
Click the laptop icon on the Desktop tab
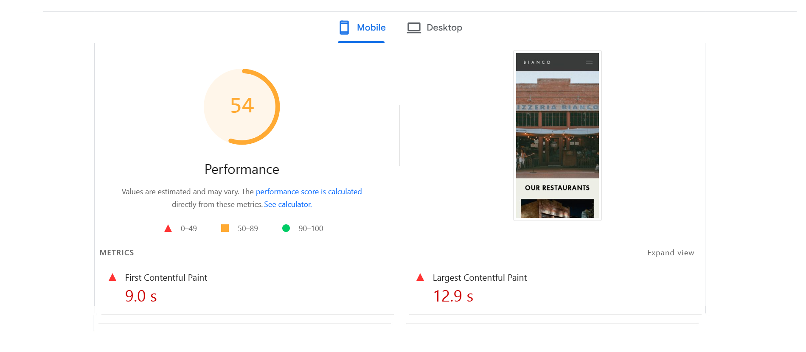(x=414, y=28)
